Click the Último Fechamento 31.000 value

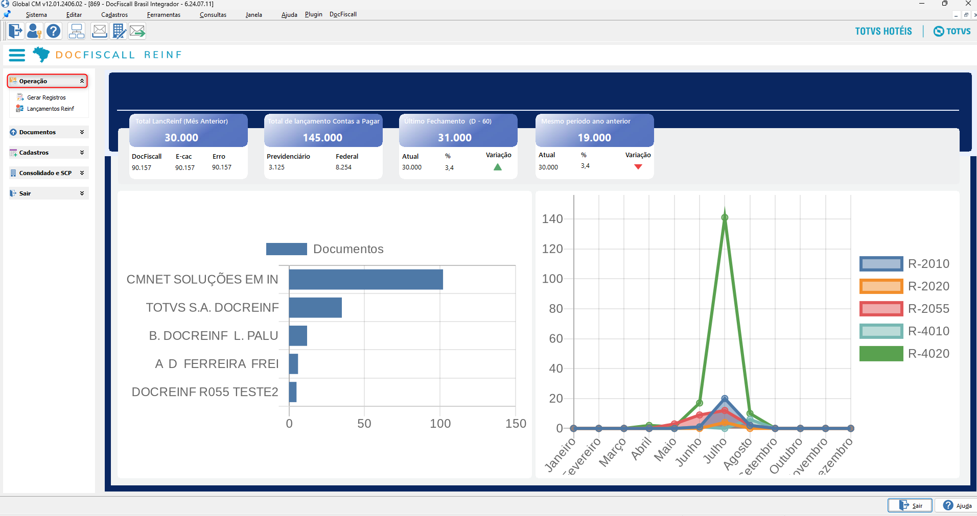coord(455,138)
